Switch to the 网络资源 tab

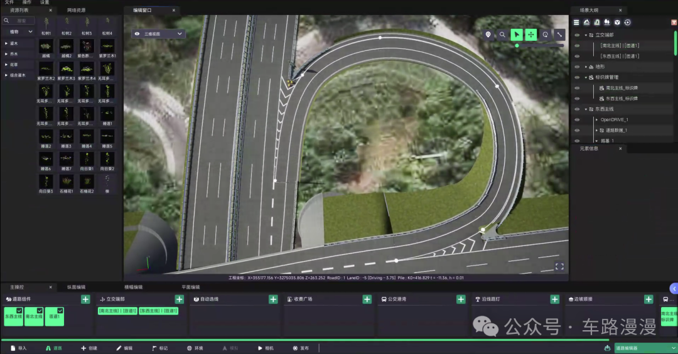click(x=76, y=11)
